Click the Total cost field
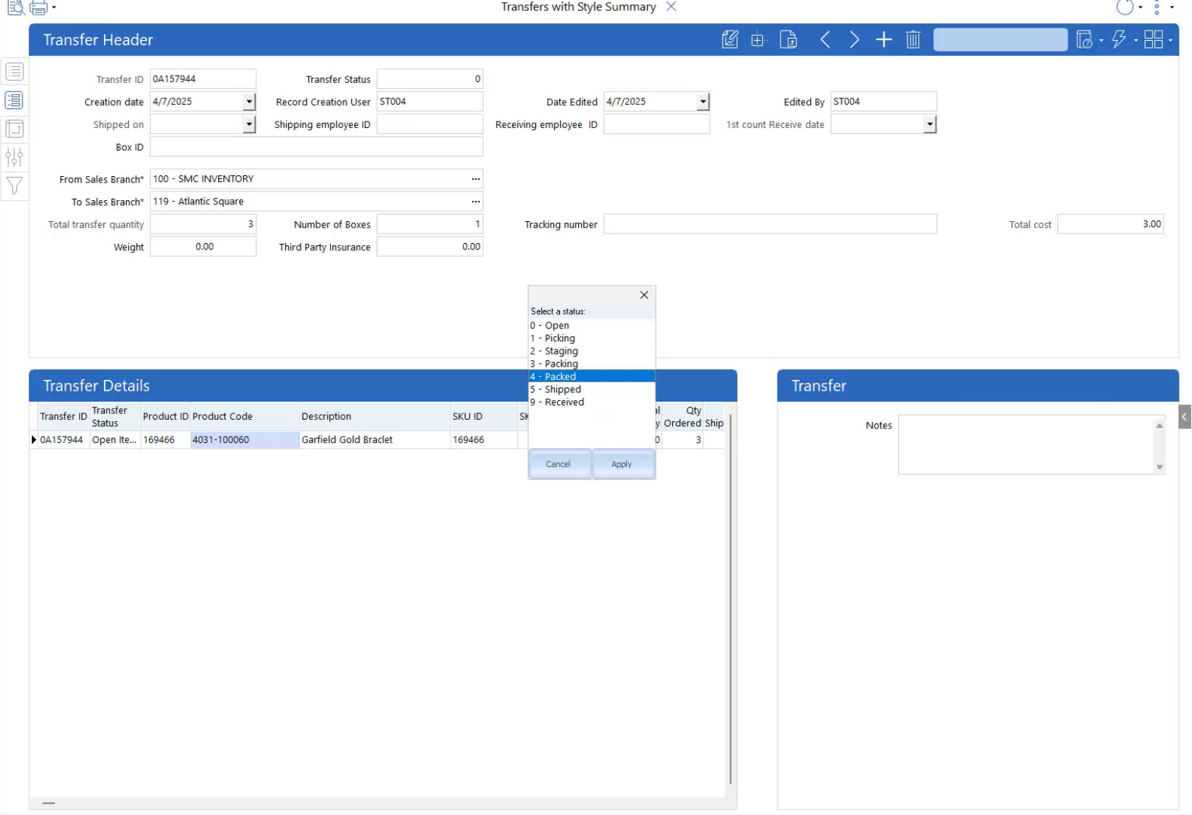Viewport: 1192px width, 815px height. coord(1111,224)
